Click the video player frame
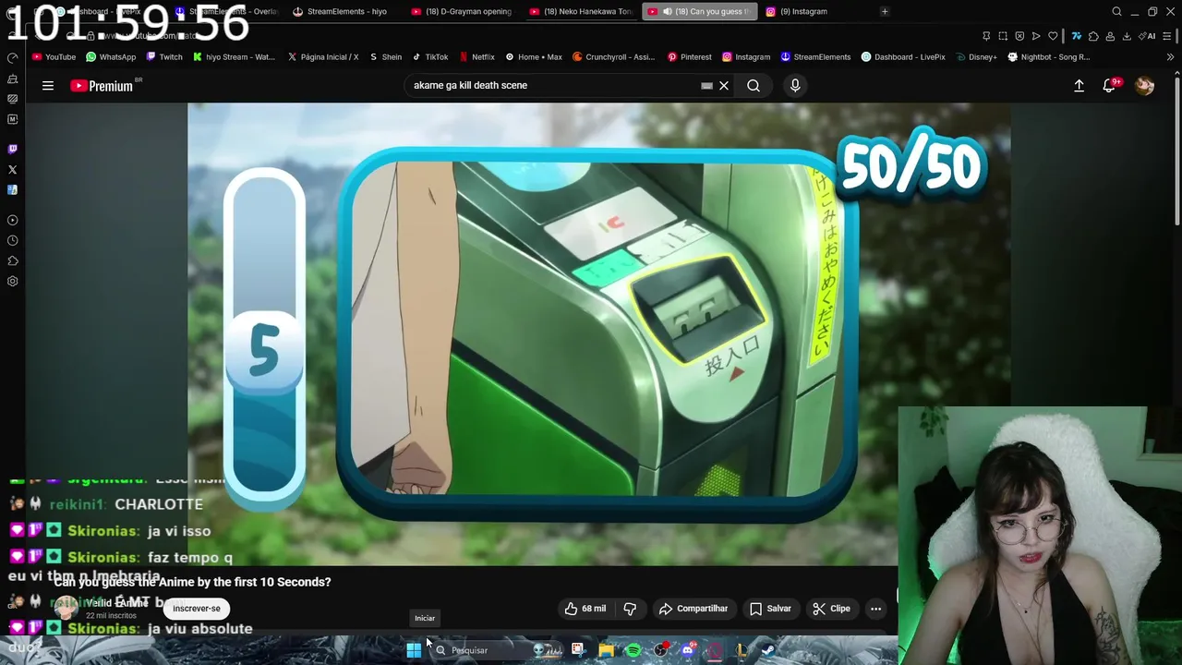The image size is (1182, 665). [598, 334]
